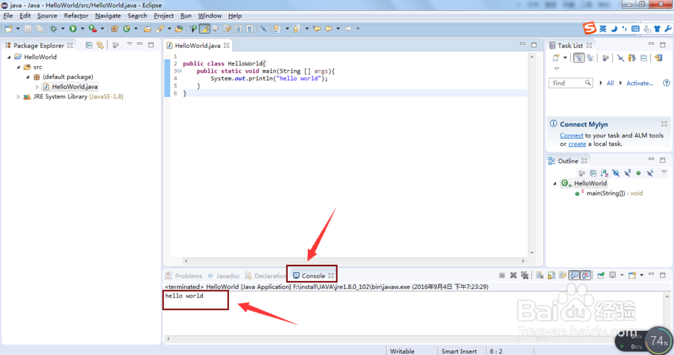Image resolution: width=674 pixels, height=355 pixels.
Task: Click Remove All Terminated Launches in Console
Action: pyautogui.click(x=525, y=276)
